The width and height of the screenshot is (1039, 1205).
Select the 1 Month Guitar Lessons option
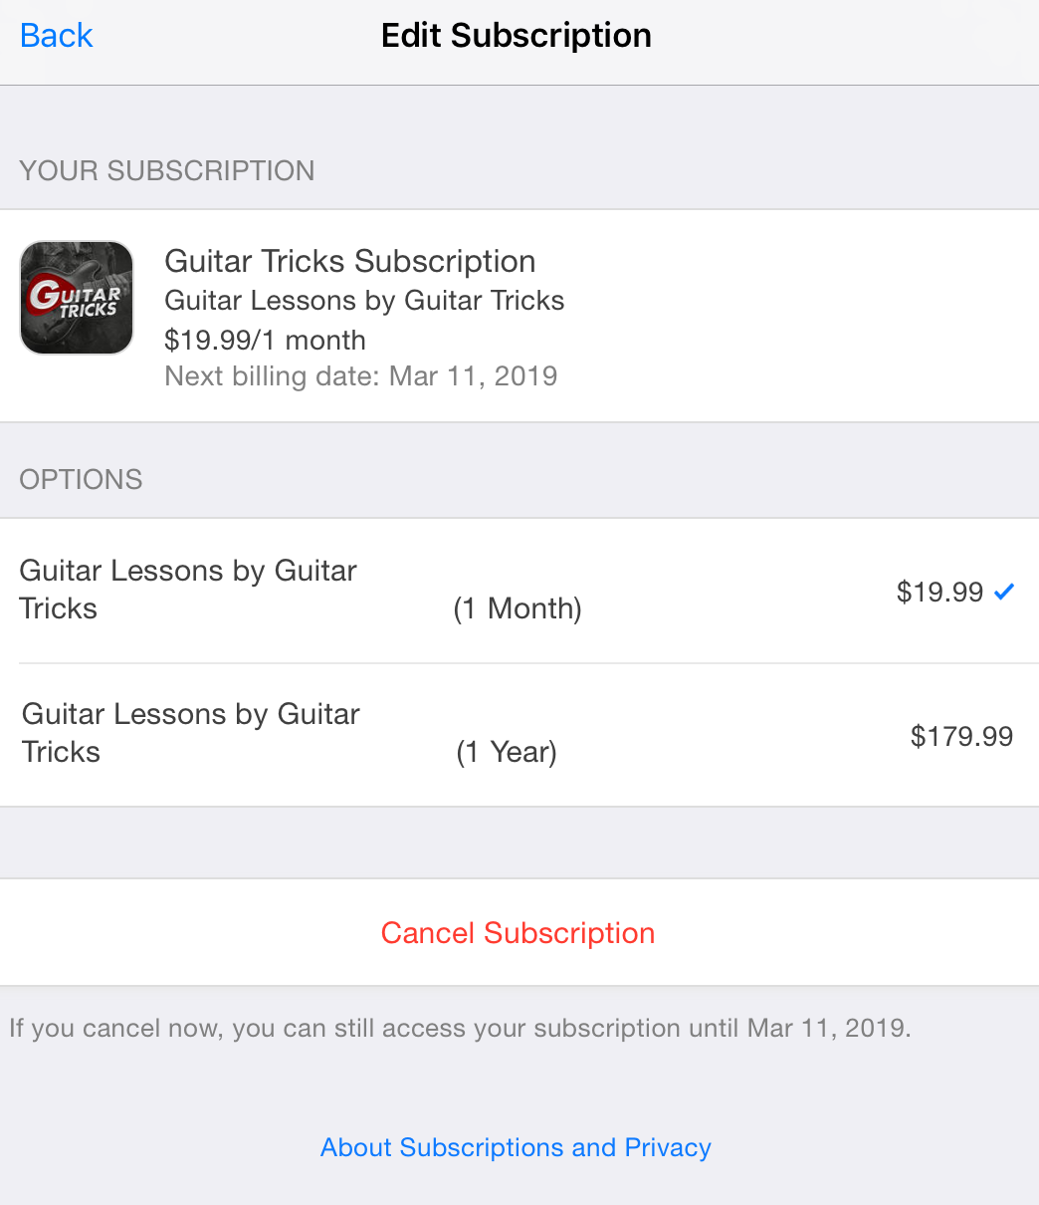(x=519, y=591)
